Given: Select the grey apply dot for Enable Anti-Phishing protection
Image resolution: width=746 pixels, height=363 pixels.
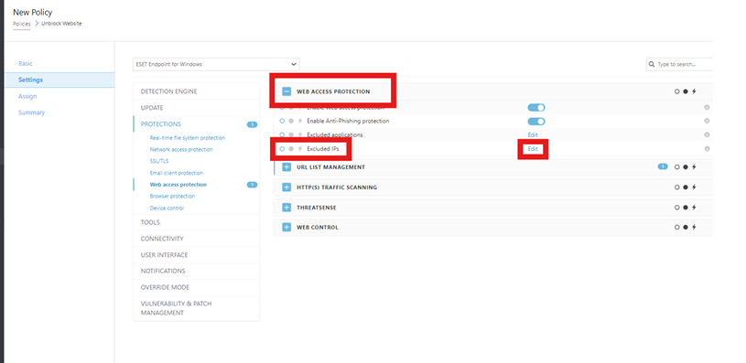Looking at the screenshot, I should 291,122.
